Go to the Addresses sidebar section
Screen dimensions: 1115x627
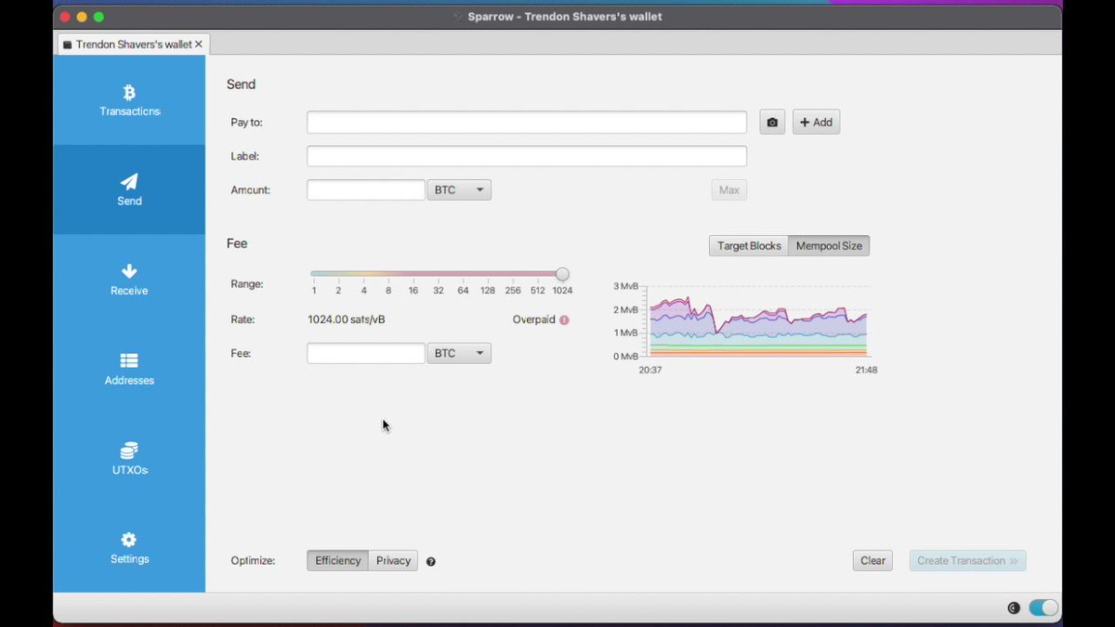(129, 369)
